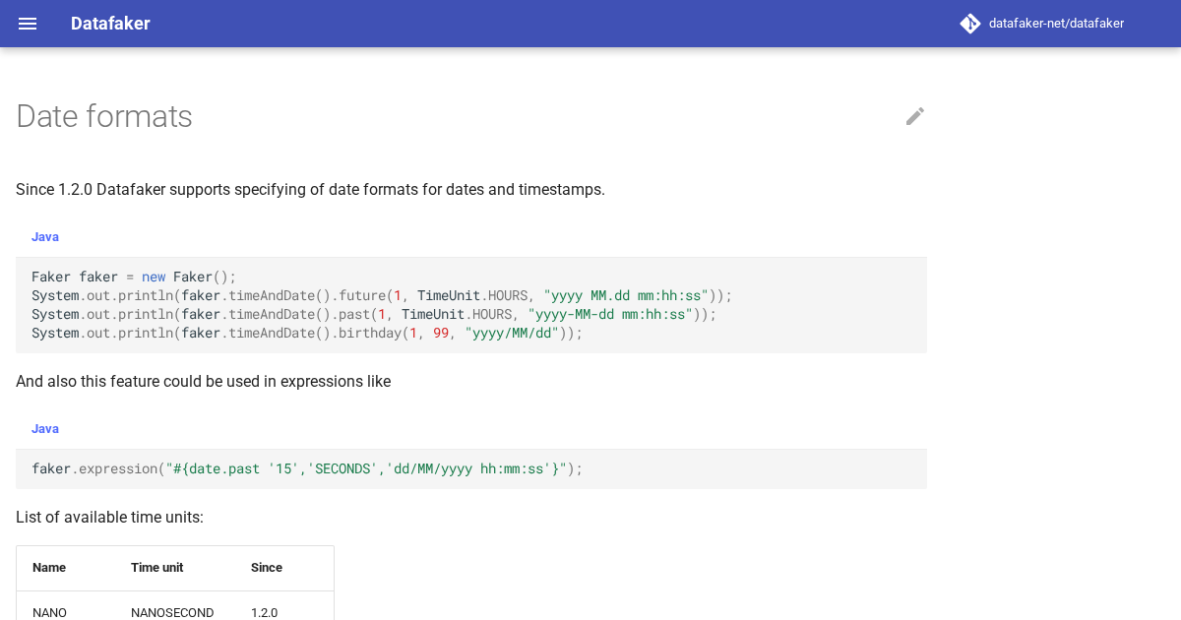Click the Since column header

(x=267, y=568)
